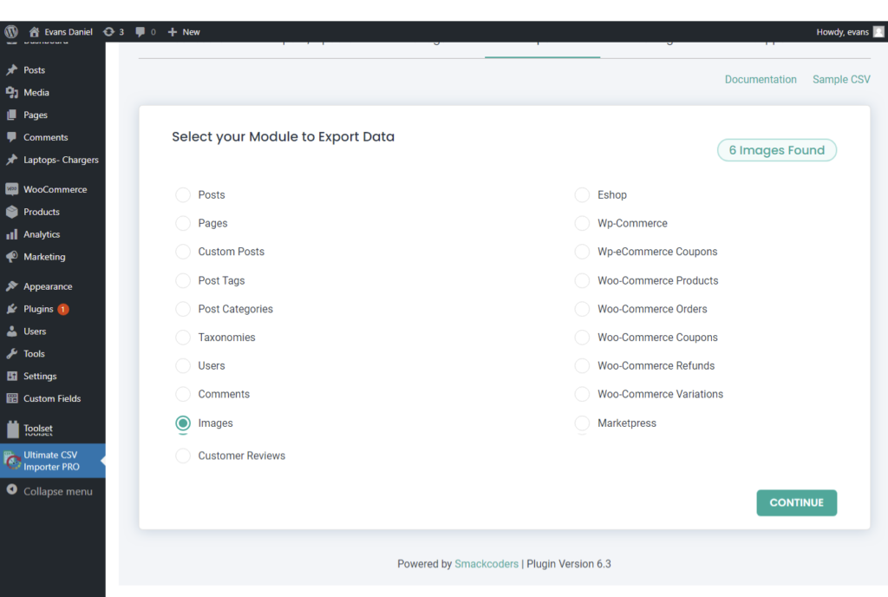Open the Appearance menu item
The image size is (888, 597).
coord(53,286)
